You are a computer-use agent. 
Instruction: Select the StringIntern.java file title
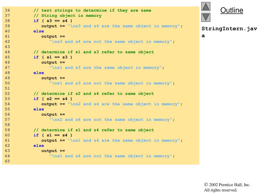(x=229, y=32)
